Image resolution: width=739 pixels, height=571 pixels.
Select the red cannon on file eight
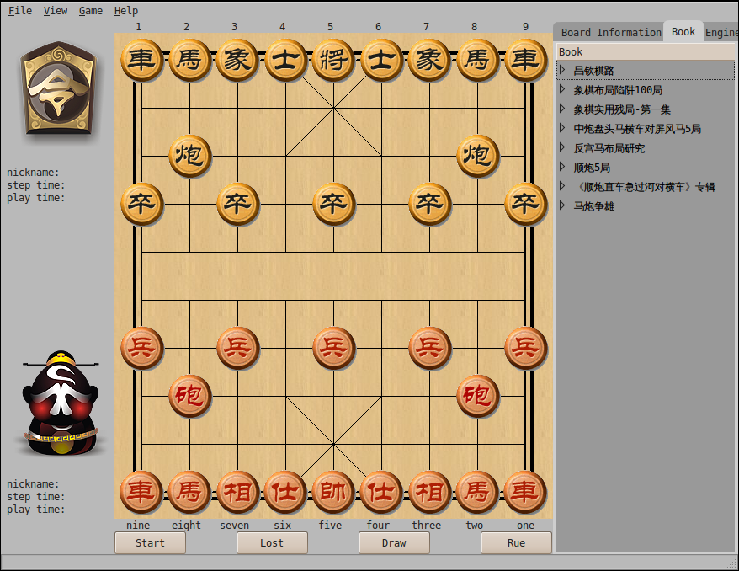point(189,396)
